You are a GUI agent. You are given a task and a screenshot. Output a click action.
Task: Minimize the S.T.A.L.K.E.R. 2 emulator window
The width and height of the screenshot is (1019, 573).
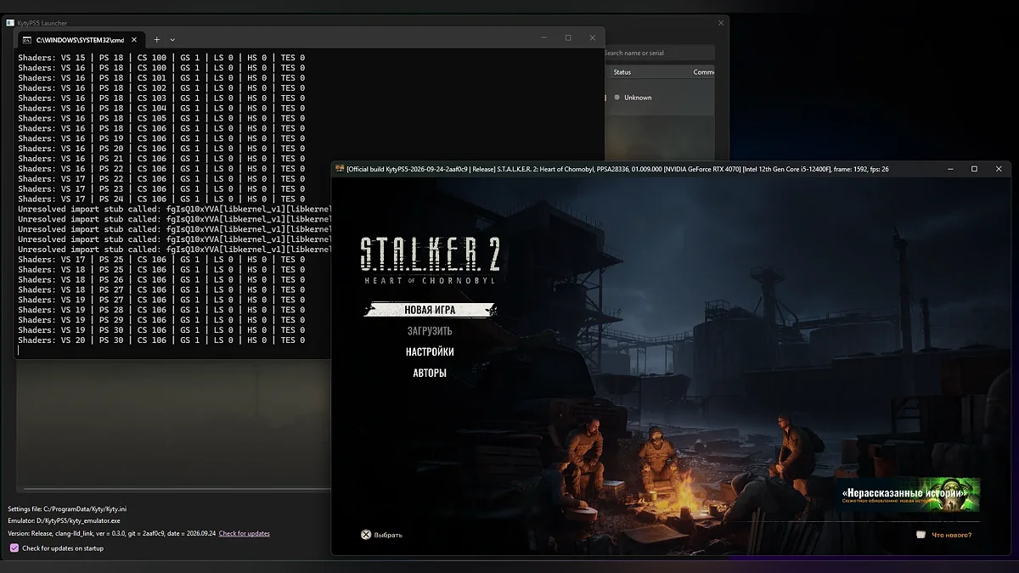coord(950,169)
